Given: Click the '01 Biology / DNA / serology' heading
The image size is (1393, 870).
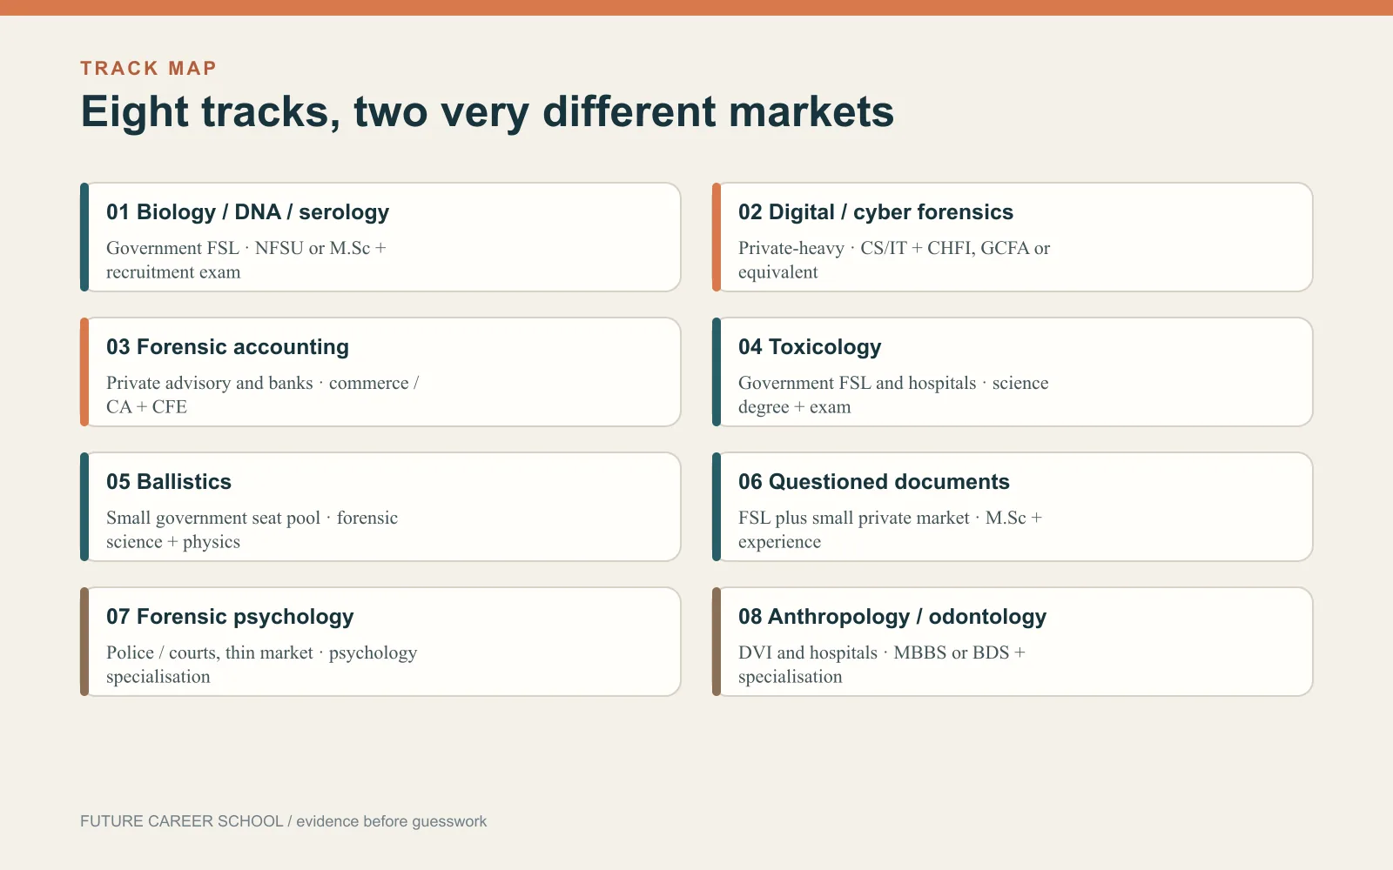Looking at the screenshot, I should pyautogui.click(x=247, y=212).
